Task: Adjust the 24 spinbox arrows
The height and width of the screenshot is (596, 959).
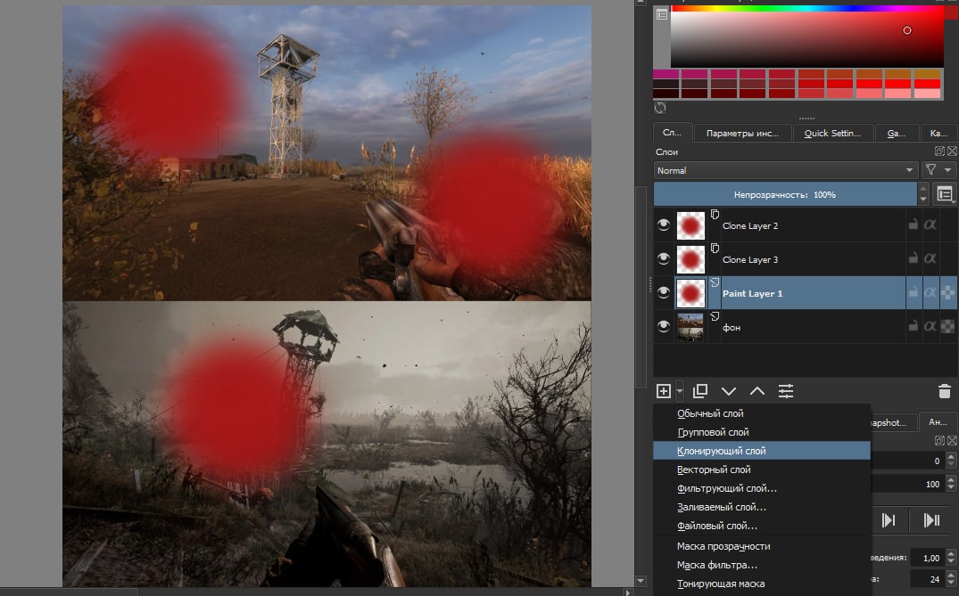Action: pos(950,579)
